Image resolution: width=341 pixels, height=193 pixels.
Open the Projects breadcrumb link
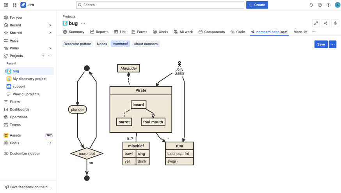pos(69,16)
